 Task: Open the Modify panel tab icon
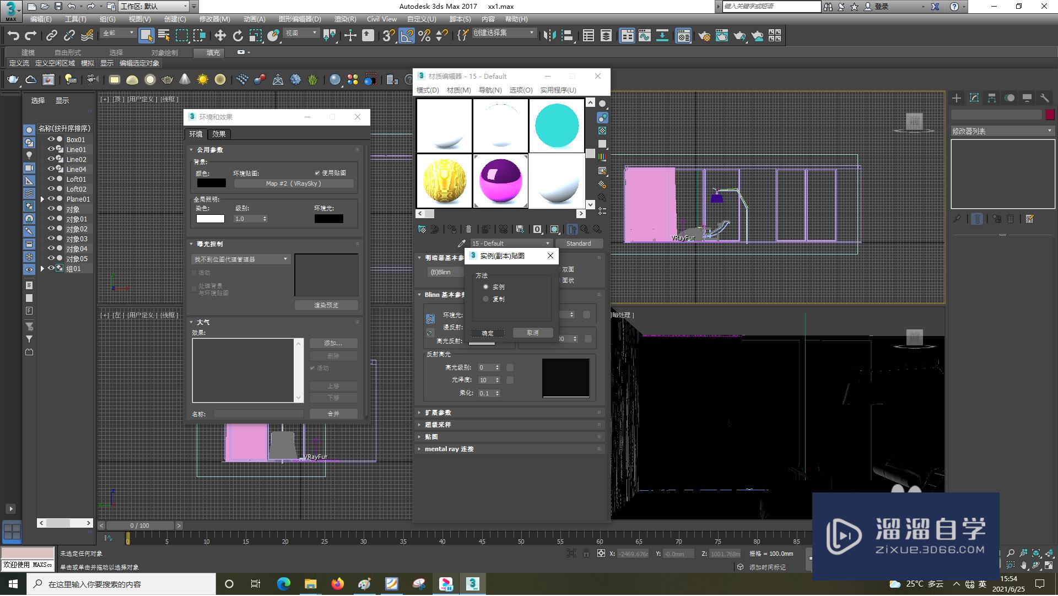pos(974,98)
